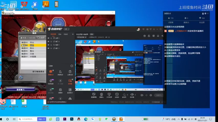
Task: Select highlighted 频道03 row in game
Action: (33, 45)
